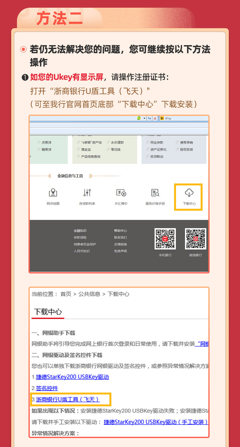Click the 微信银行 QR code
240x447 pixels.
(196, 239)
